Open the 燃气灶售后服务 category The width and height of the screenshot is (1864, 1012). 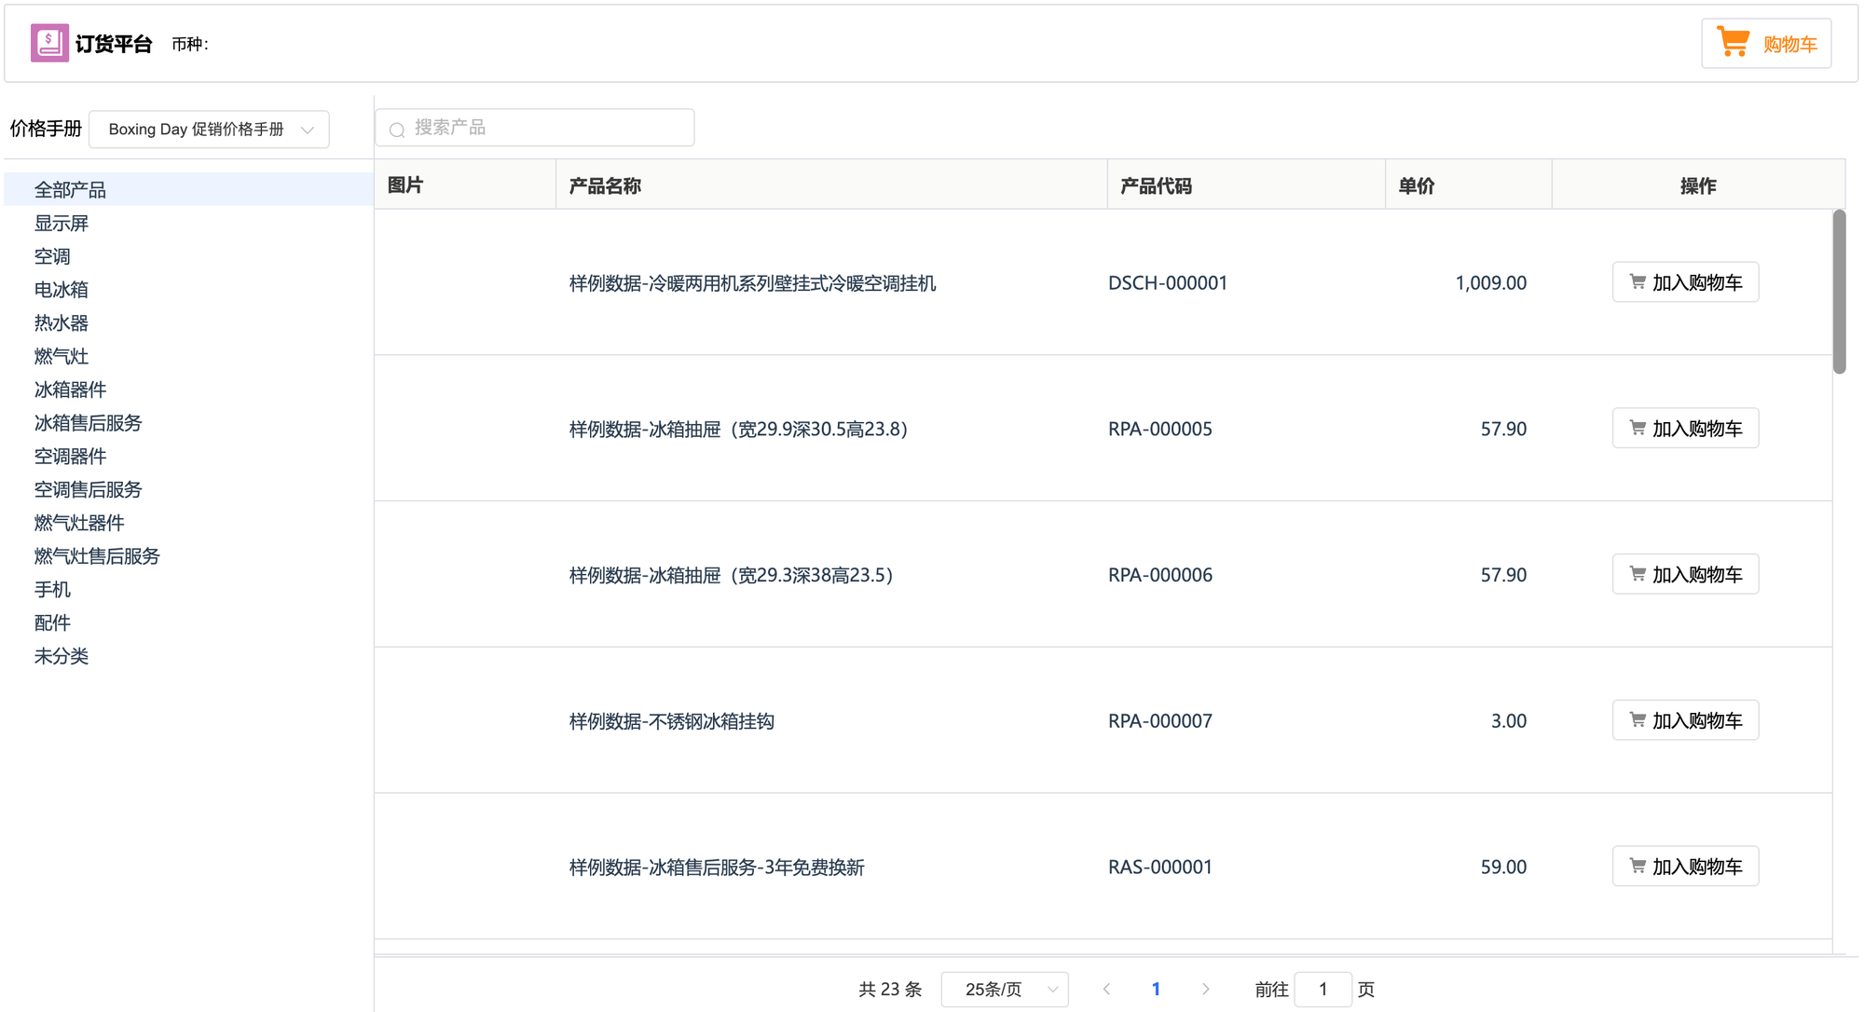[97, 556]
